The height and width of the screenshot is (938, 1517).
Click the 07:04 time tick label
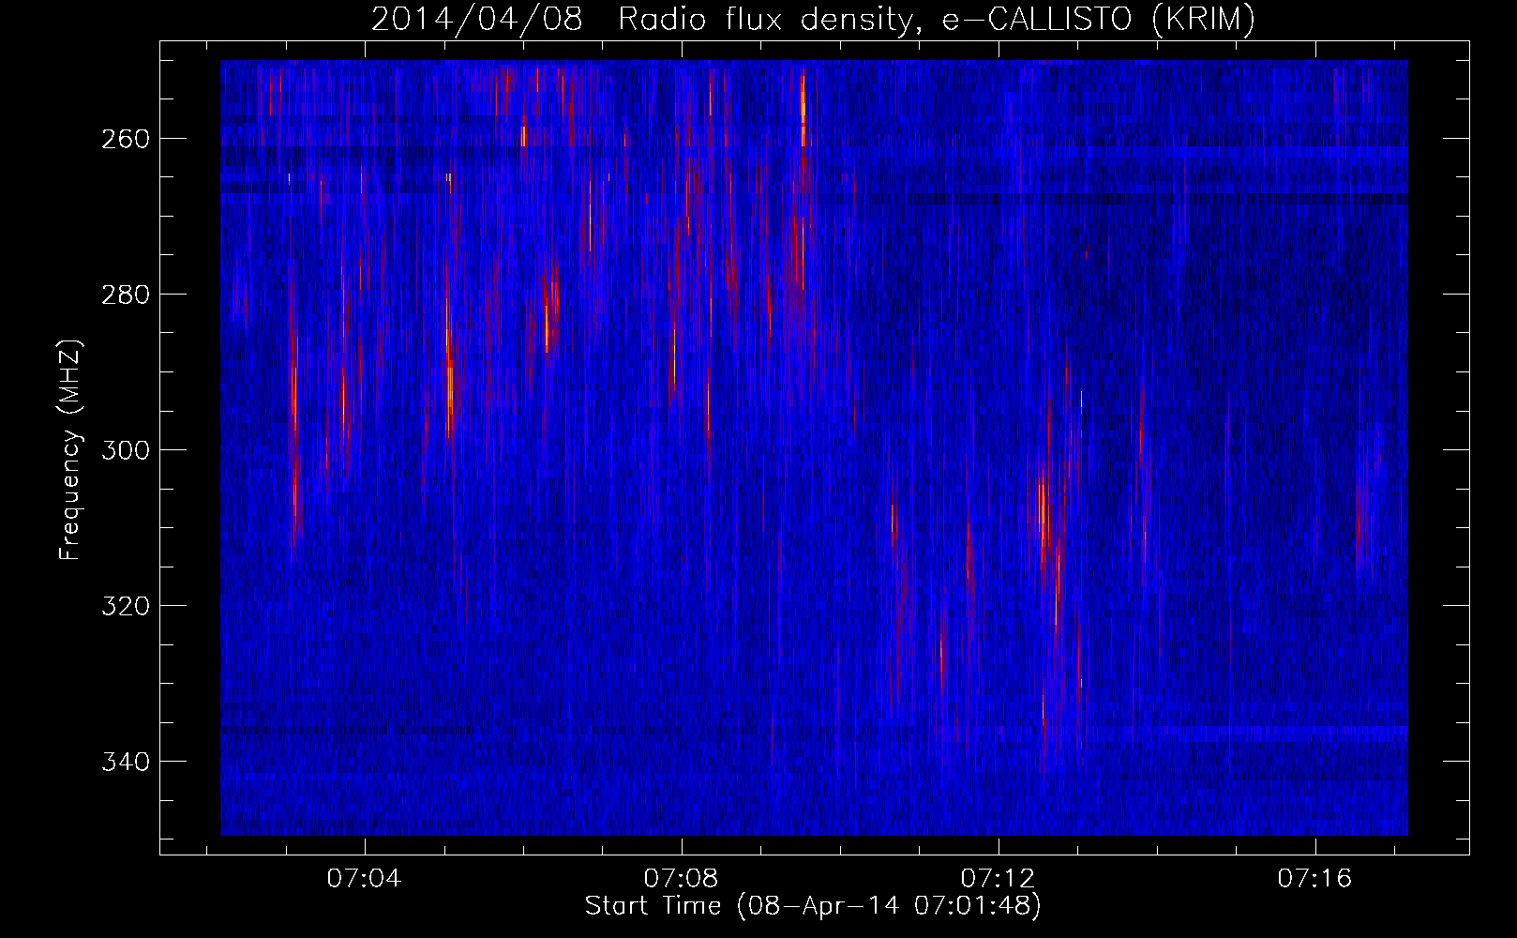364,878
